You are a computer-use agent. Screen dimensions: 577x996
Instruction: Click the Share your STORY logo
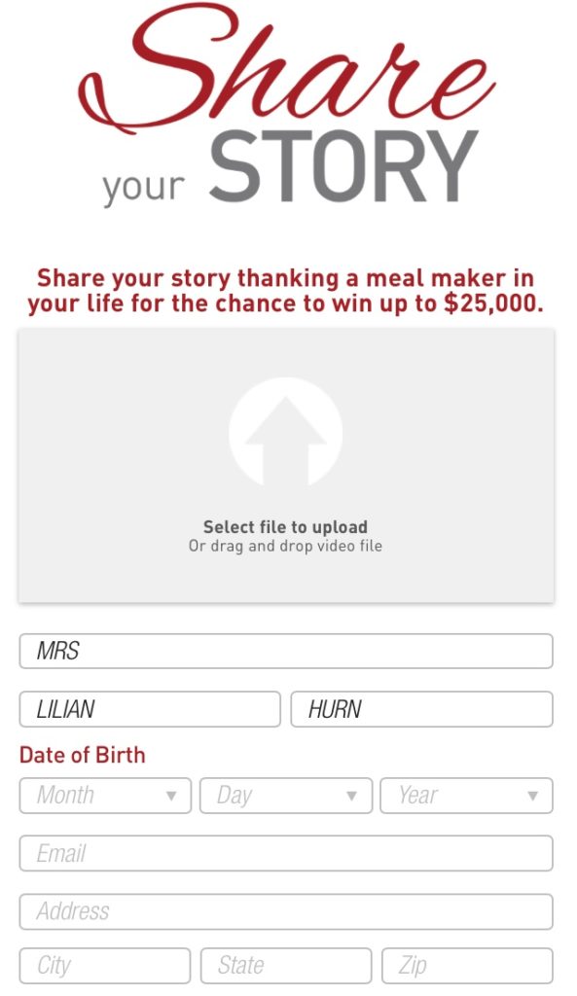tap(287, 105)
